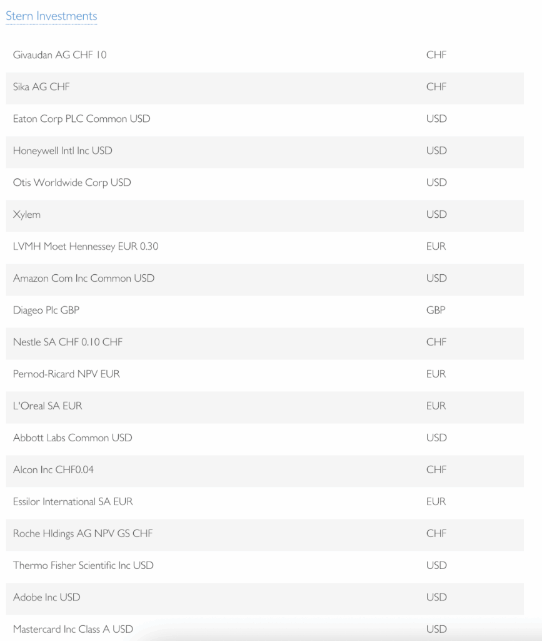
Task: Click Eaton Corp PLC Common USD
Action: 81,119
